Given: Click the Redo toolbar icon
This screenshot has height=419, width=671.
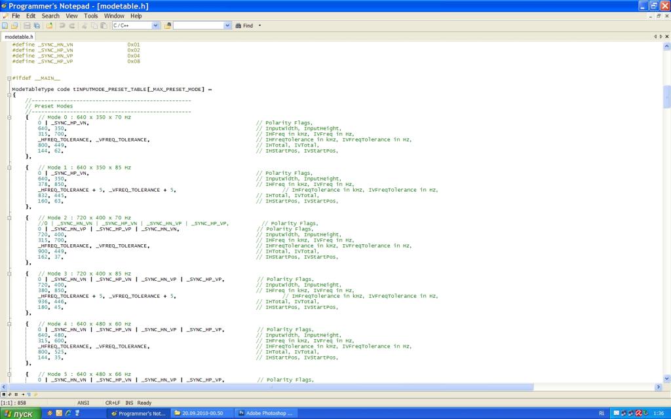Looking at the screenshot, I should [x=71, y=26].
